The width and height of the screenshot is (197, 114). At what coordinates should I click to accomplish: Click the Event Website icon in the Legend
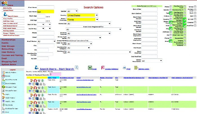tap(3, 83)
